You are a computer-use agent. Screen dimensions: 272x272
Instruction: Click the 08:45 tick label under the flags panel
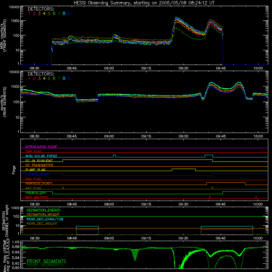click(x=72, y=204)
